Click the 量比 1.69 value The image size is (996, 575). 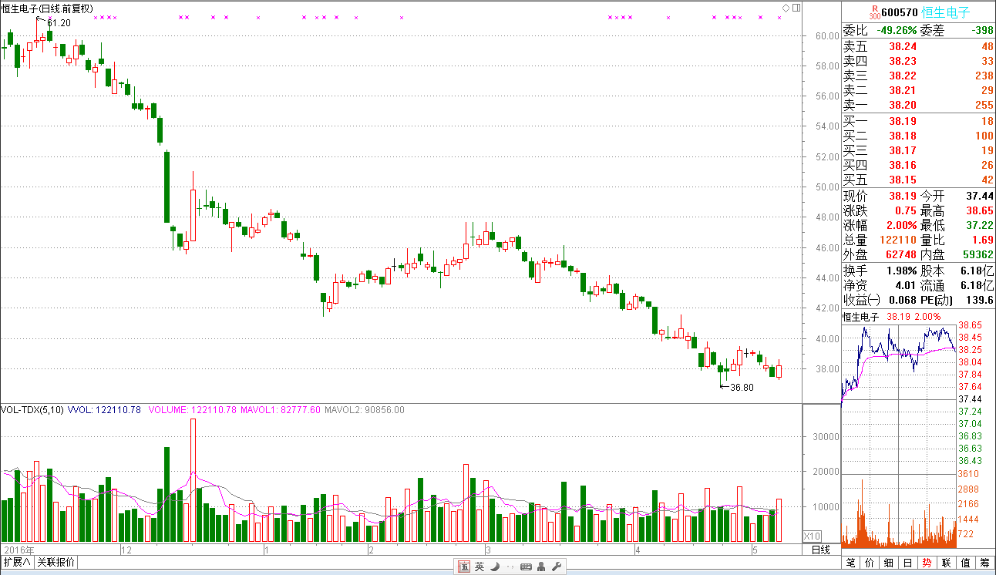click(982, 240)
